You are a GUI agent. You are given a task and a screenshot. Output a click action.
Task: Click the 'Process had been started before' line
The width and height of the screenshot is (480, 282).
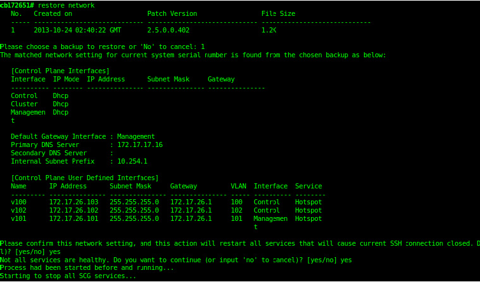click(87, 268)
